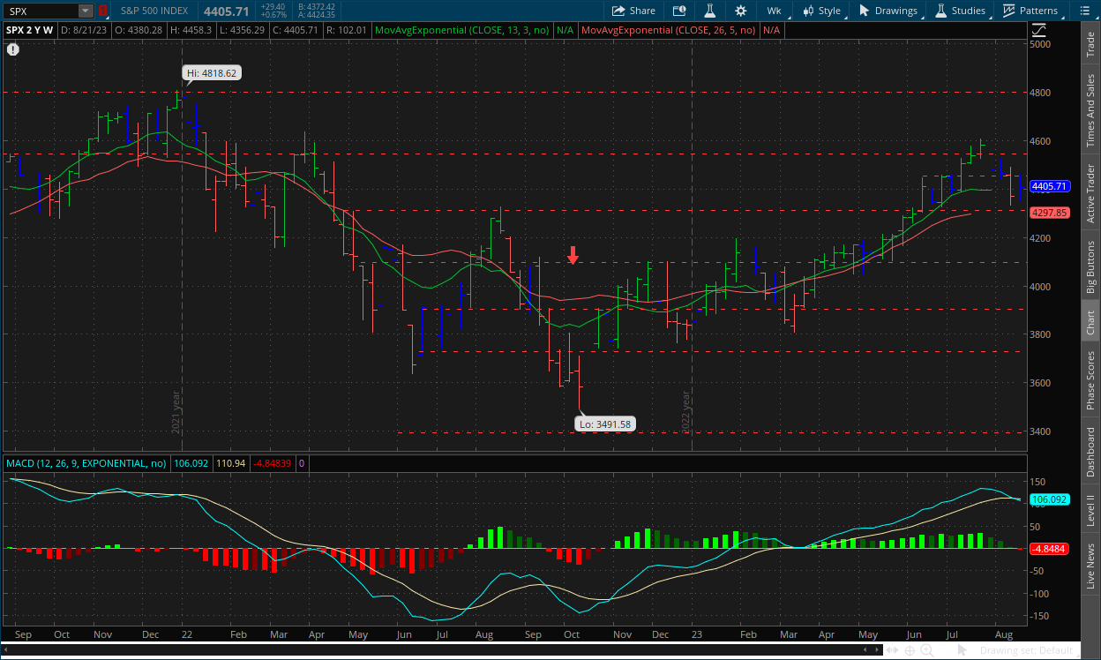Click the red link indicator beside symbol
The height and width of the screenshot is (660, 1101).
point(103,11)
